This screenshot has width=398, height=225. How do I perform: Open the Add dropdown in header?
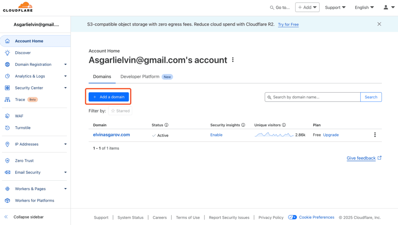coord(307,7)
